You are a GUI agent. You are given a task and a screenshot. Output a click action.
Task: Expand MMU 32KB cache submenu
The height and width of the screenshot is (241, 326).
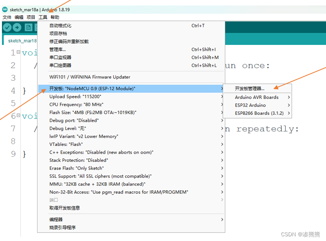pos(132,184)
